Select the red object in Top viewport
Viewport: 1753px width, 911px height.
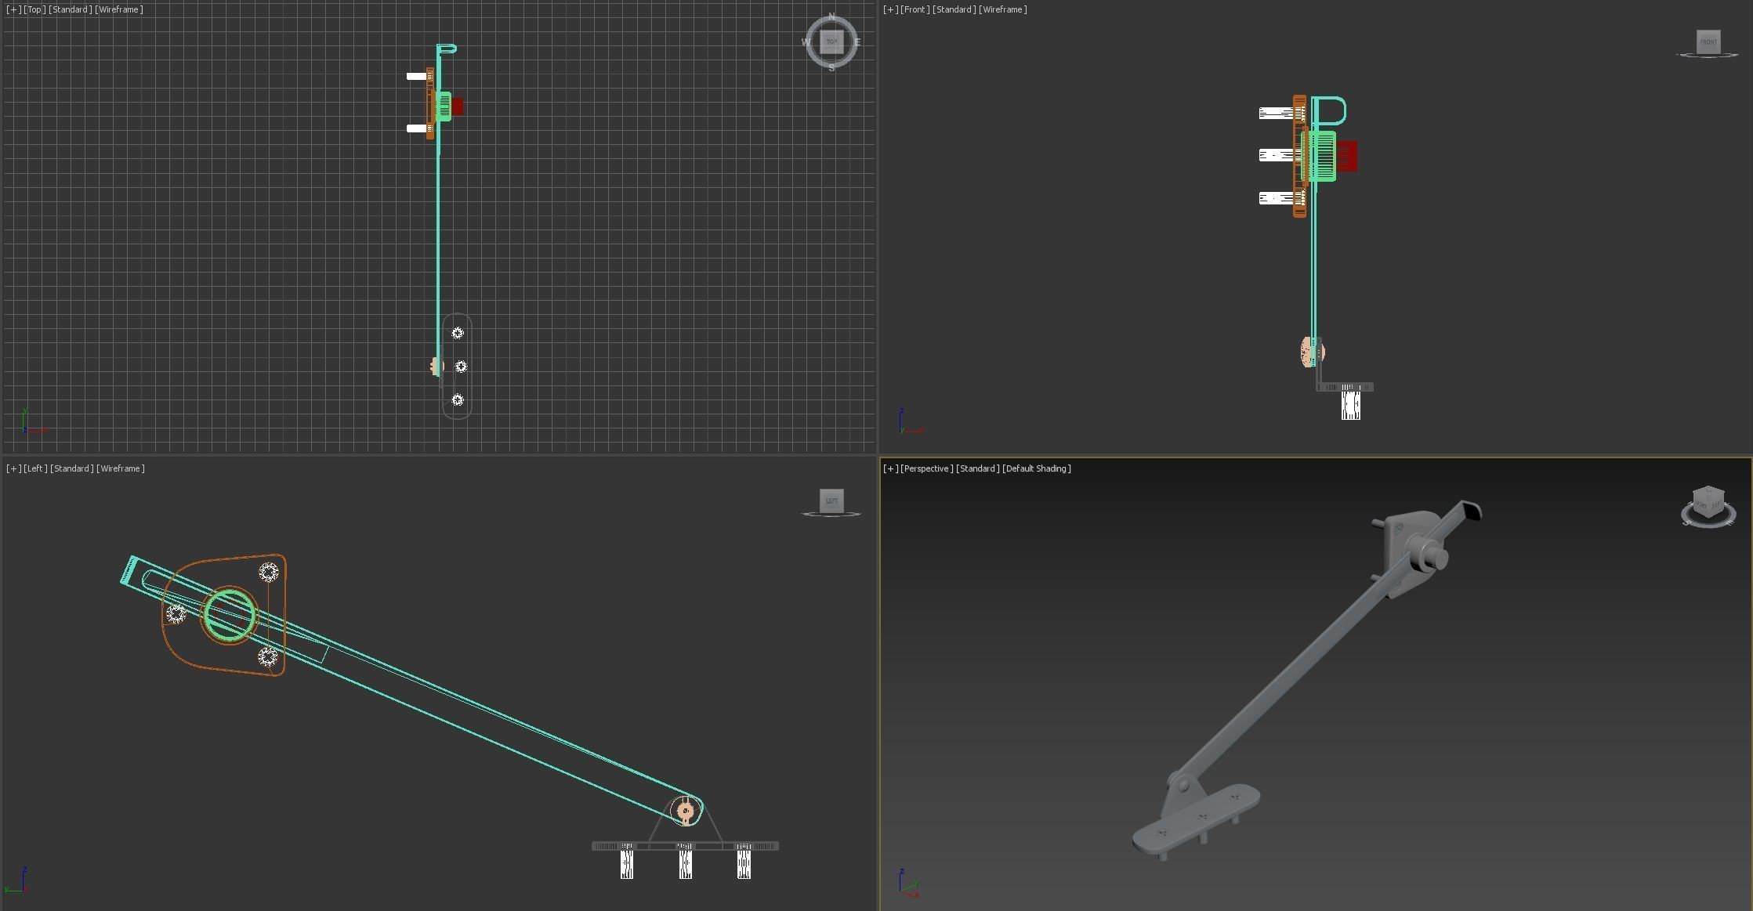pyautogui.click(x=458, y=107)
